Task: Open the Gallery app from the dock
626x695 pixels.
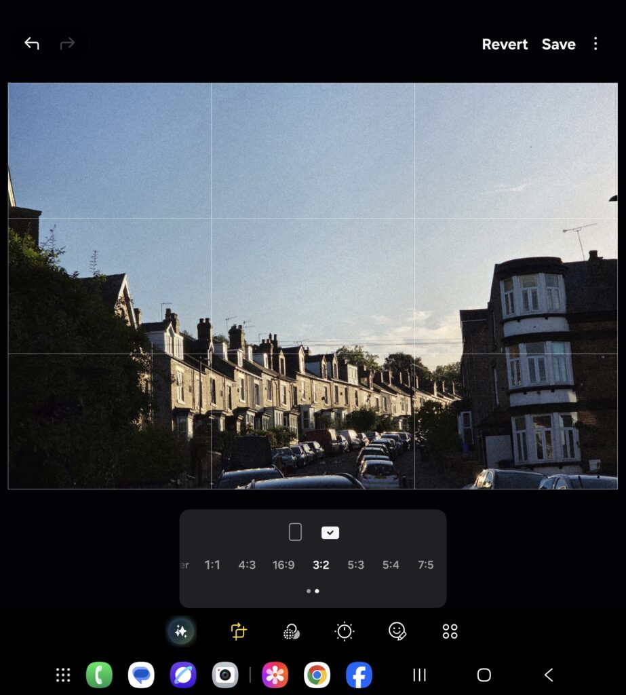Action: [275, 675]
